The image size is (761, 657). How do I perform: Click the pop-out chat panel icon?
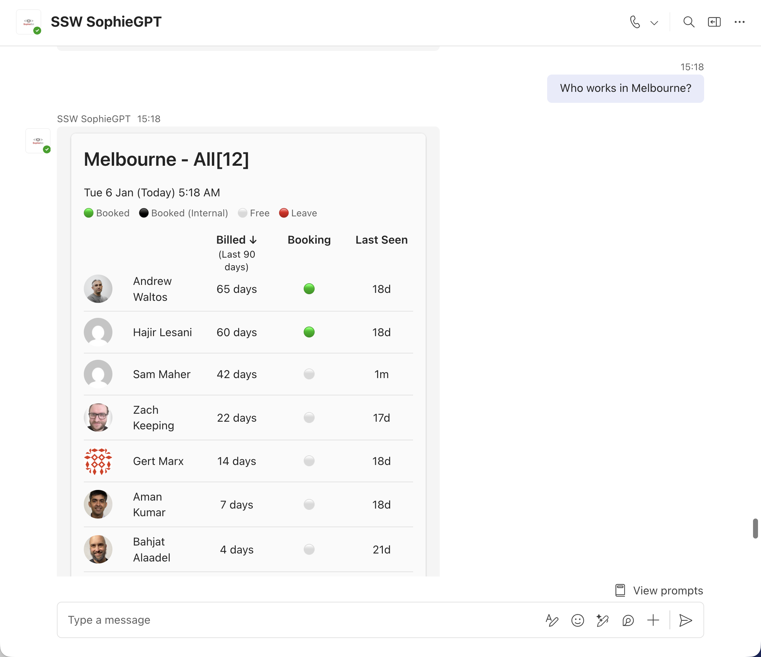tap(714, 22)
